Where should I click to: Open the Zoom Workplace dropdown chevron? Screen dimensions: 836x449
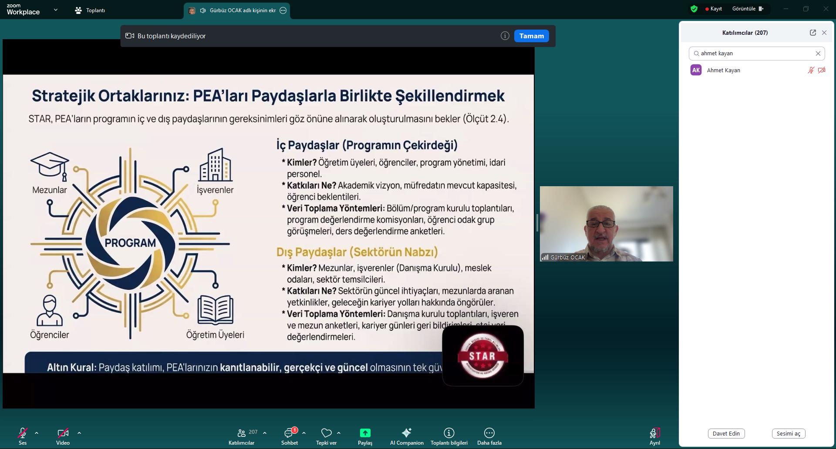point(56,10)
